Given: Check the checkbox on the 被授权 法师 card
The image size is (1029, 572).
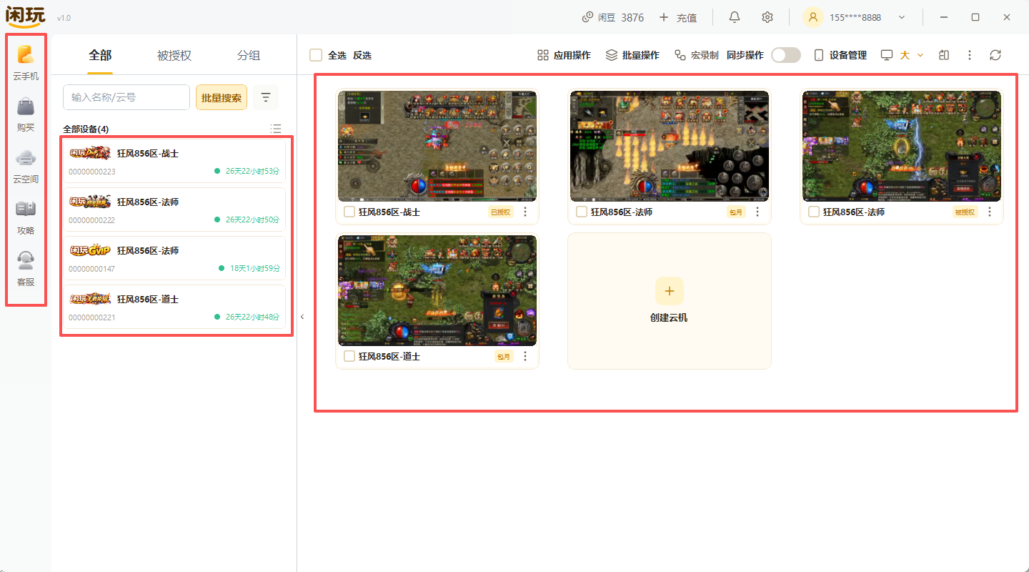Looking at the screenshot, I should point(814,212).
